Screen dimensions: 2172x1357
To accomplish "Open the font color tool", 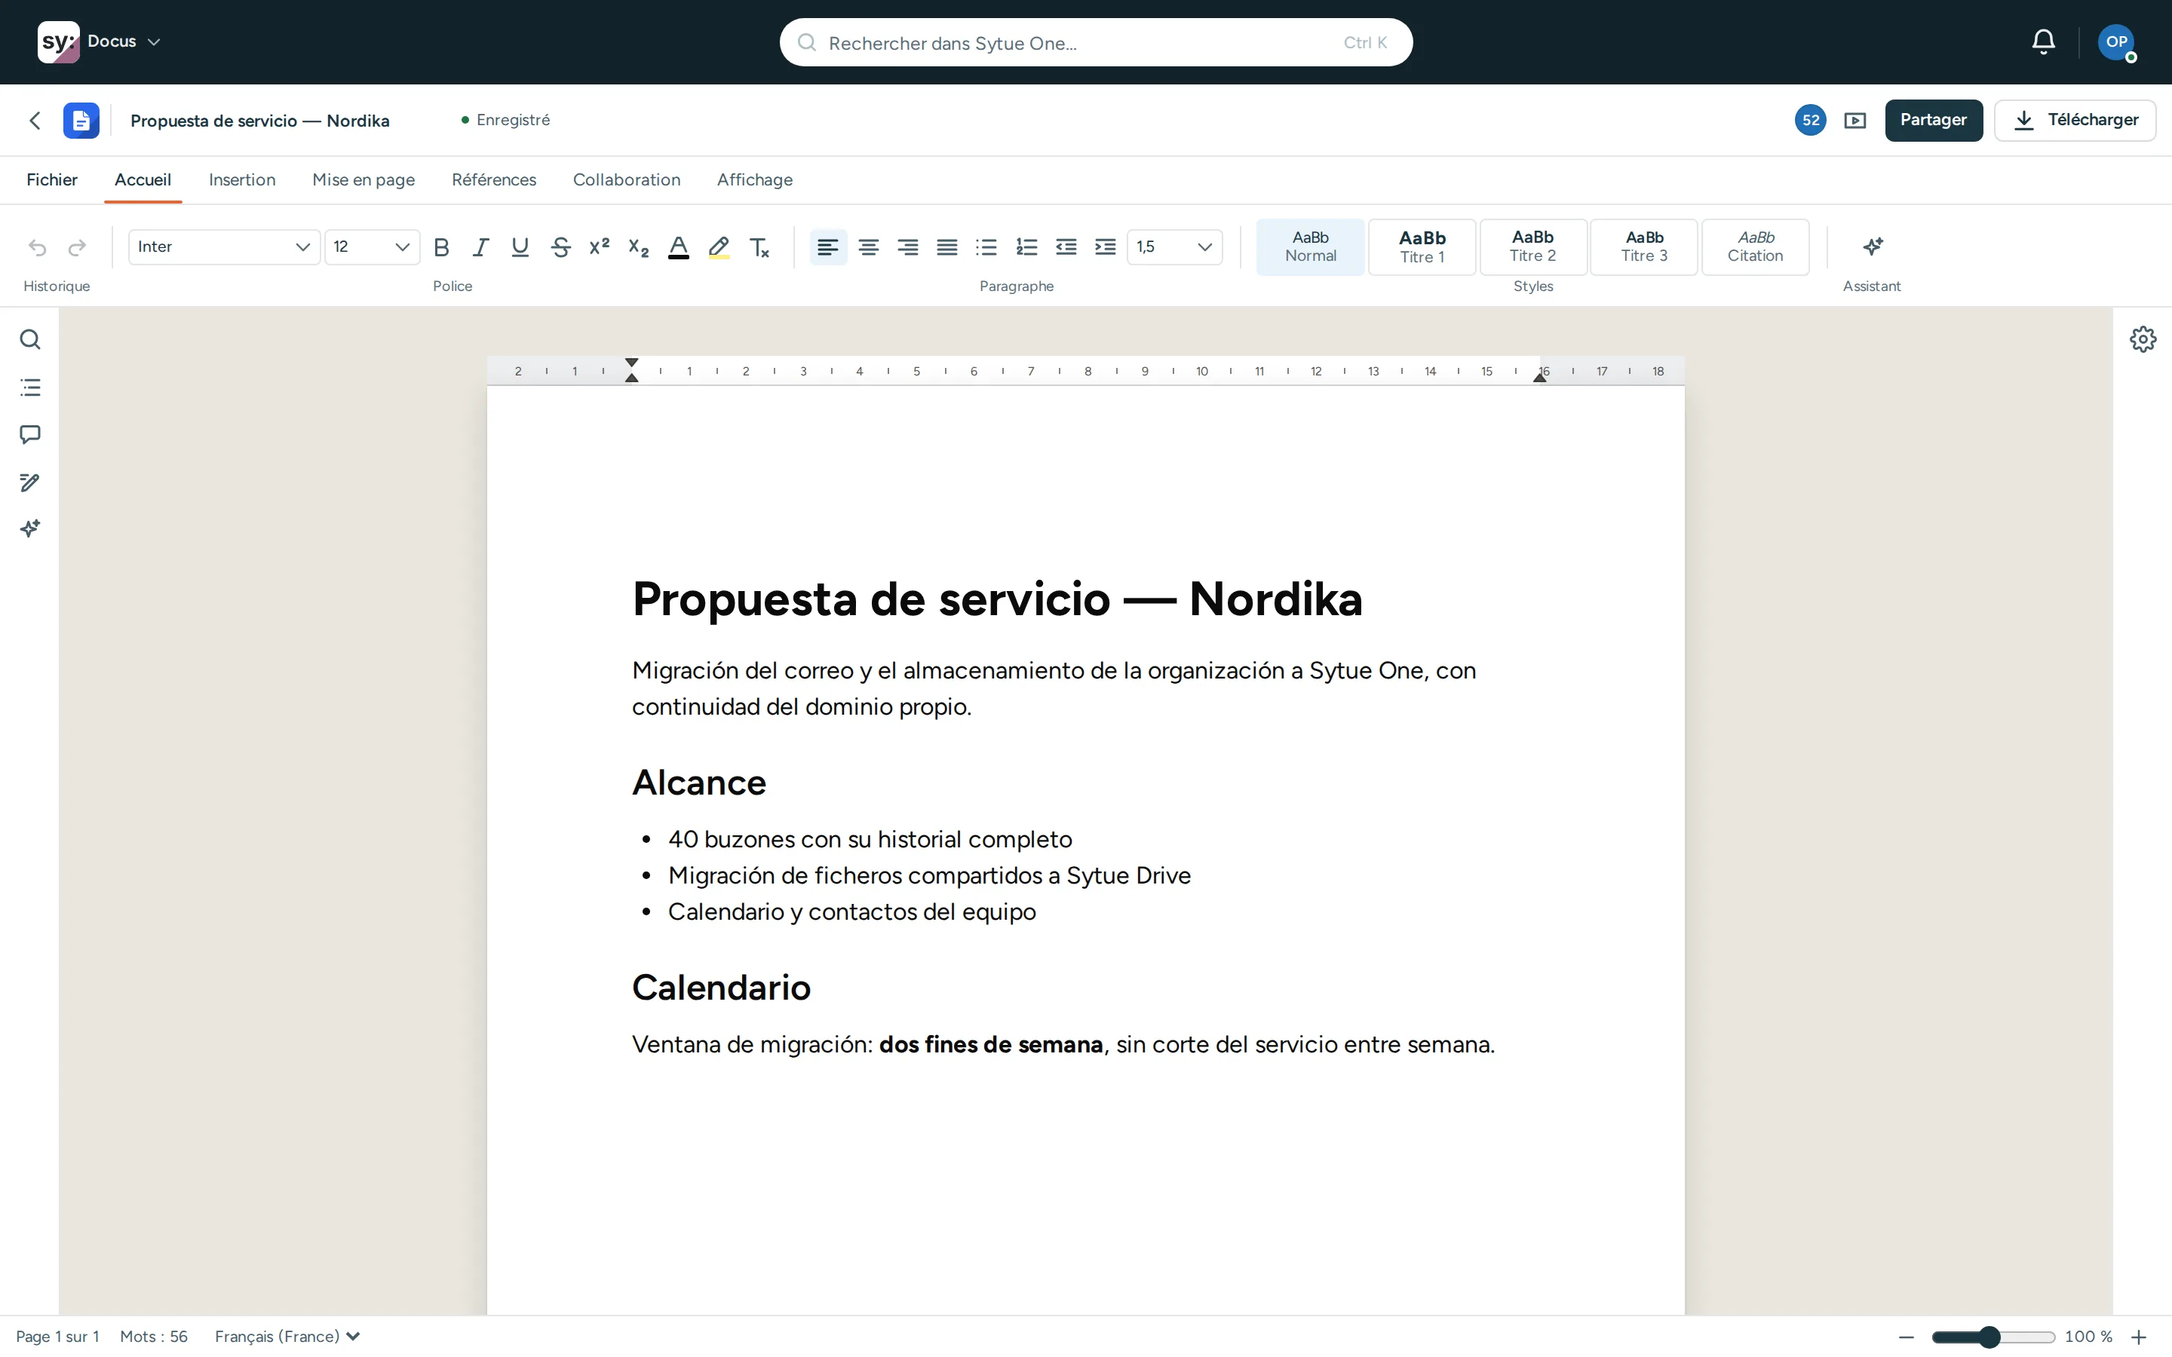I will tap(679, 247).
